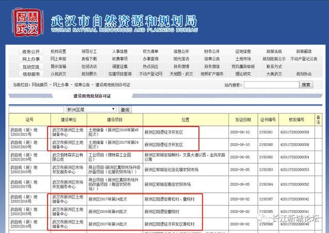Image resolution: width=329 pixels, height=233 pixels.
Task: Open 不动产登记公告 link
Action: coord(304,59)
